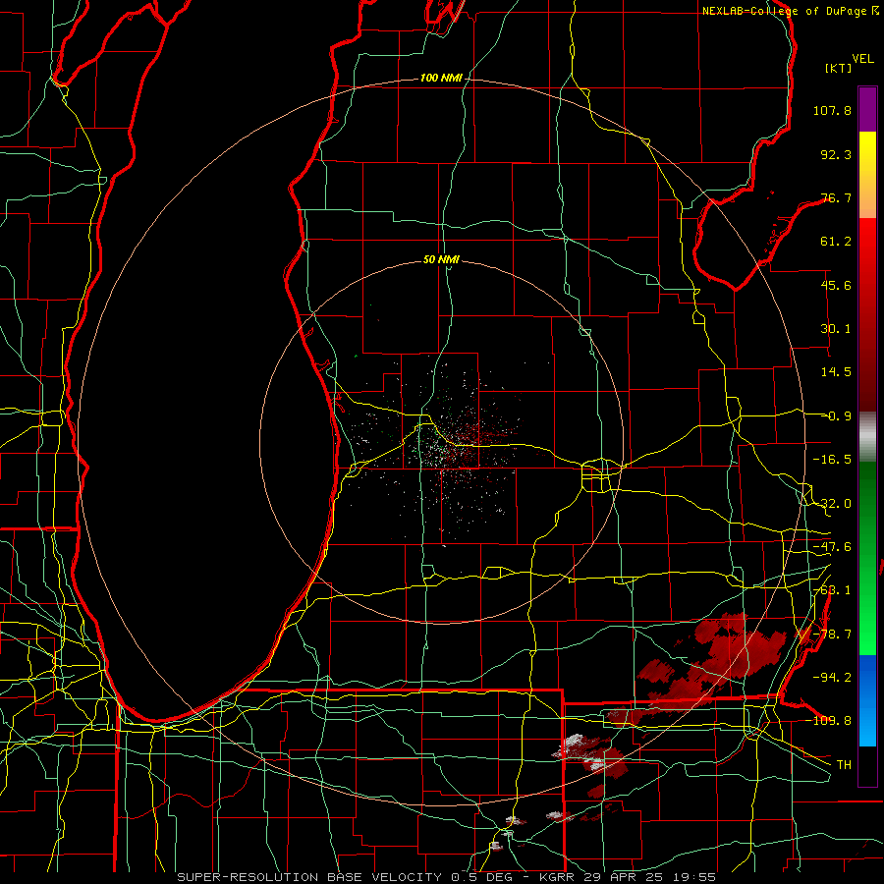
Task: Click the TH threshold label
Action: [x=844, y=765]
